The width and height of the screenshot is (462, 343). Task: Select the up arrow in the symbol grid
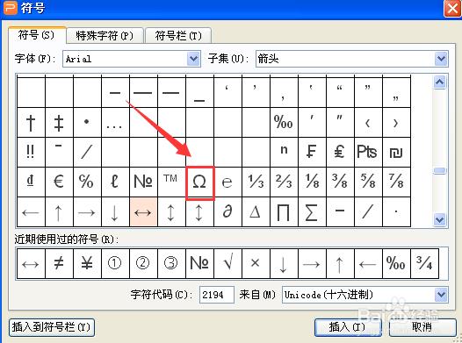(x=59, y=212)
